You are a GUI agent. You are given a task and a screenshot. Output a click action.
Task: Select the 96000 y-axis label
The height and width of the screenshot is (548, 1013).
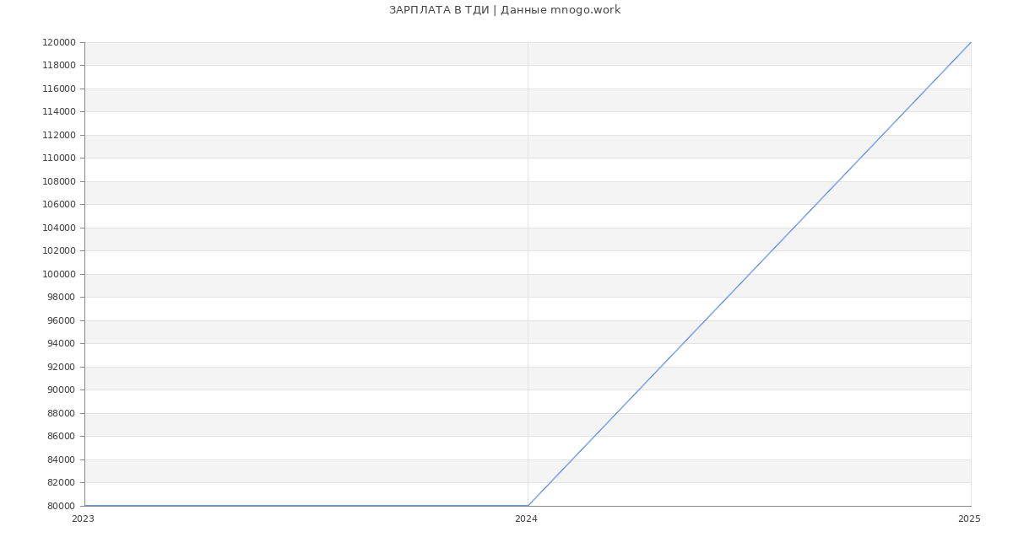coord(61,320)
